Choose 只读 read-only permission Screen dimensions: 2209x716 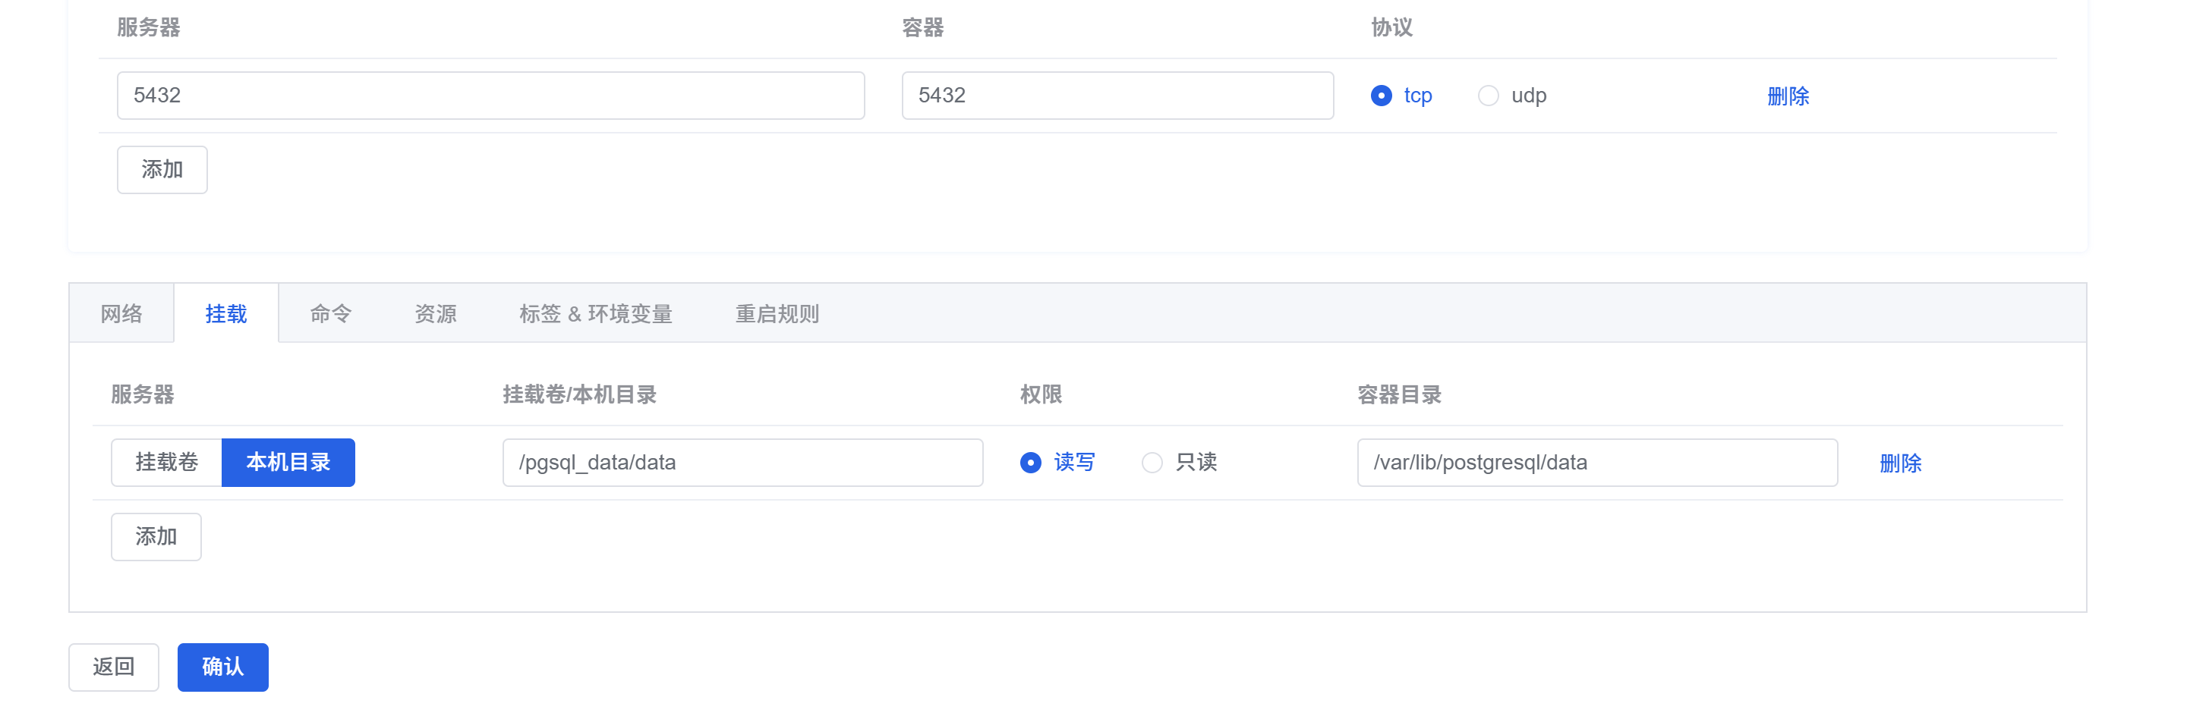pyautogui.click(x=1152, y=463)
